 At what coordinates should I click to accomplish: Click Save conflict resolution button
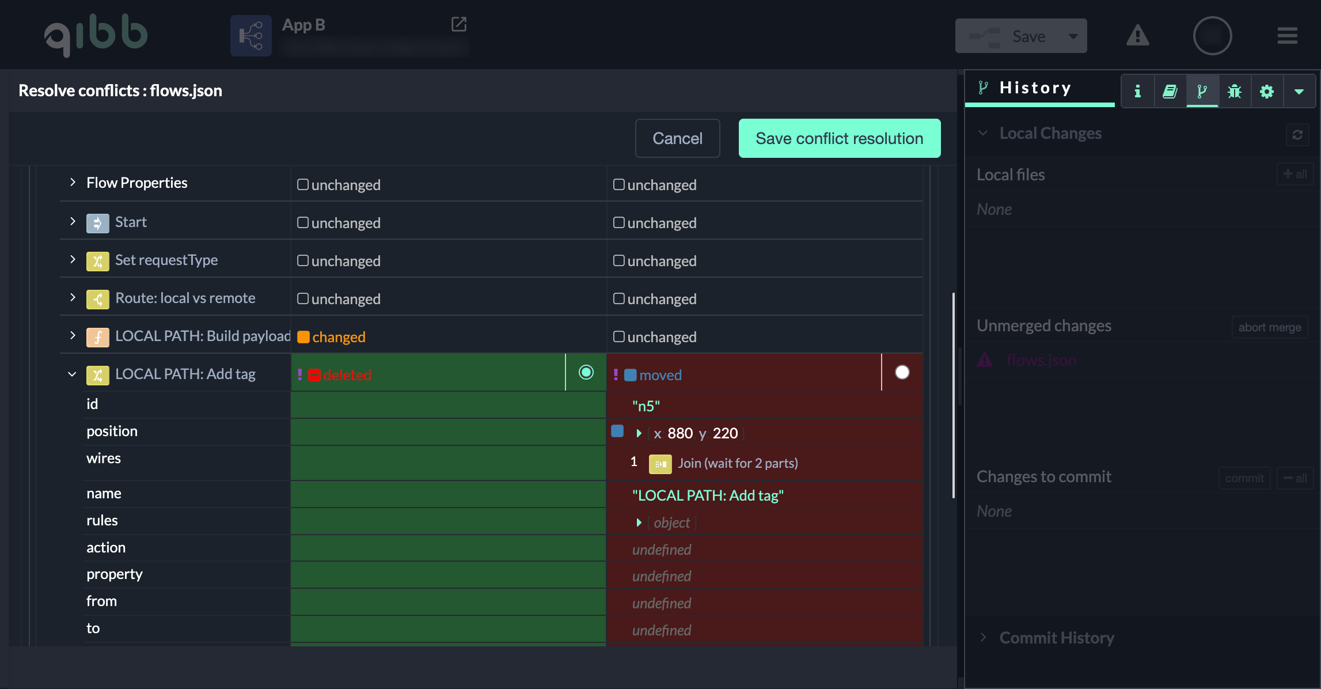click(x=839, y=138)
